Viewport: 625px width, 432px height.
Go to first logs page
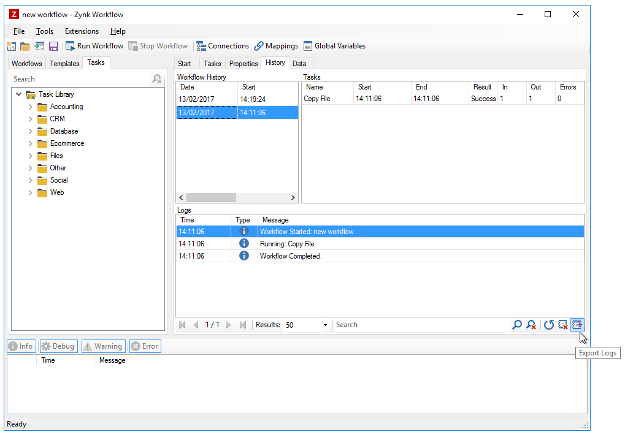[183, 325]
